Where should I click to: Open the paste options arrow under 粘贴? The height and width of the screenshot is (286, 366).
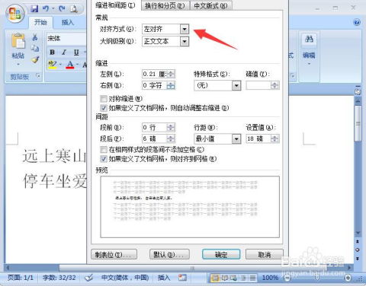[18, 65]
